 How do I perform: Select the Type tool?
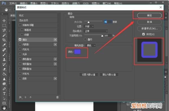coord(4,94)
